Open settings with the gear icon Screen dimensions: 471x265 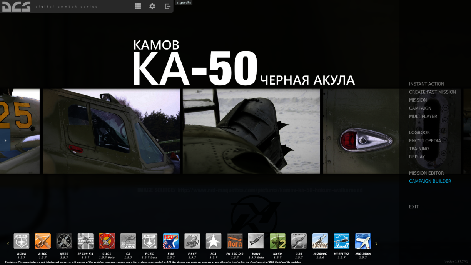pyautogui.click(x=152, y=6)
